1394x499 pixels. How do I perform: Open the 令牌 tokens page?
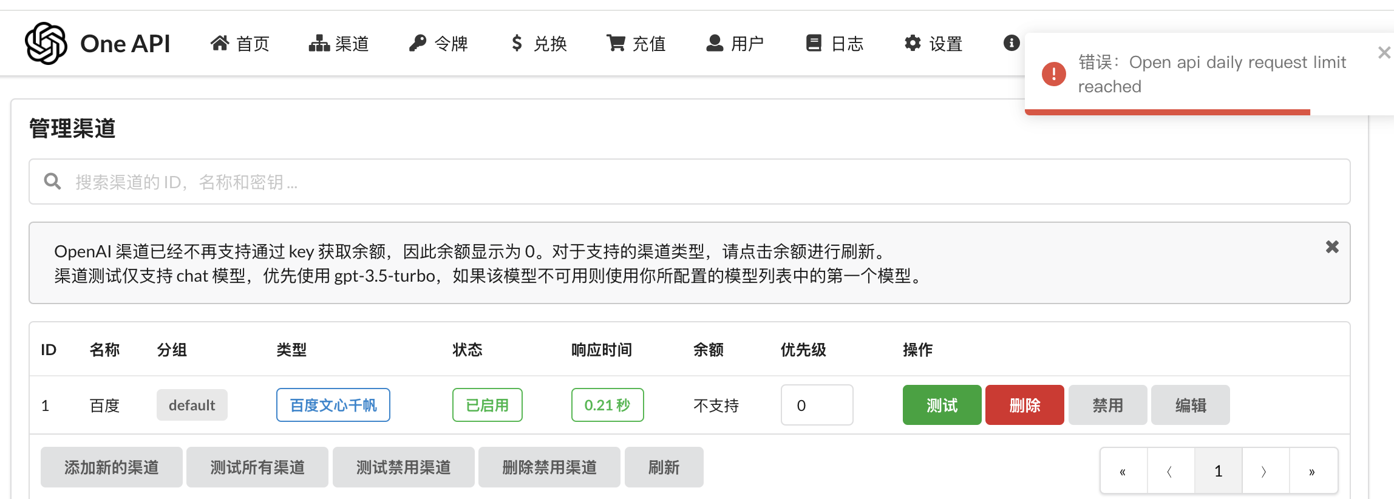(x=438, y=44)
